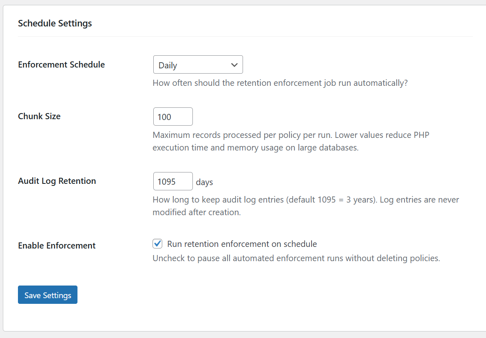
Task: Select the Daily value text in dropdown
Action: [168, 65]
